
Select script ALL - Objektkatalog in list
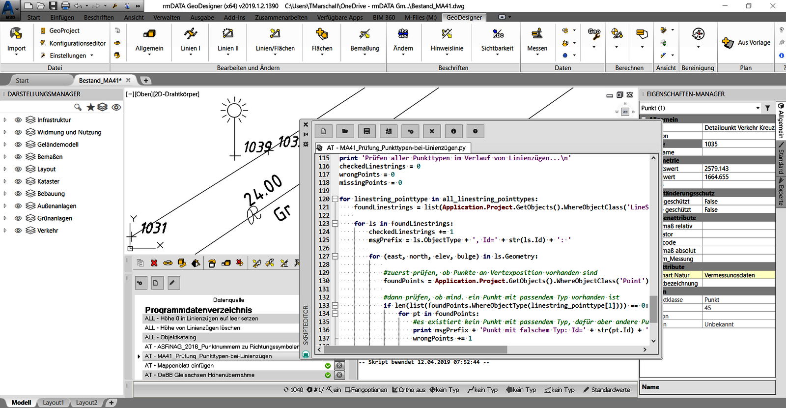pyautogui.click(x=170, y=337)
